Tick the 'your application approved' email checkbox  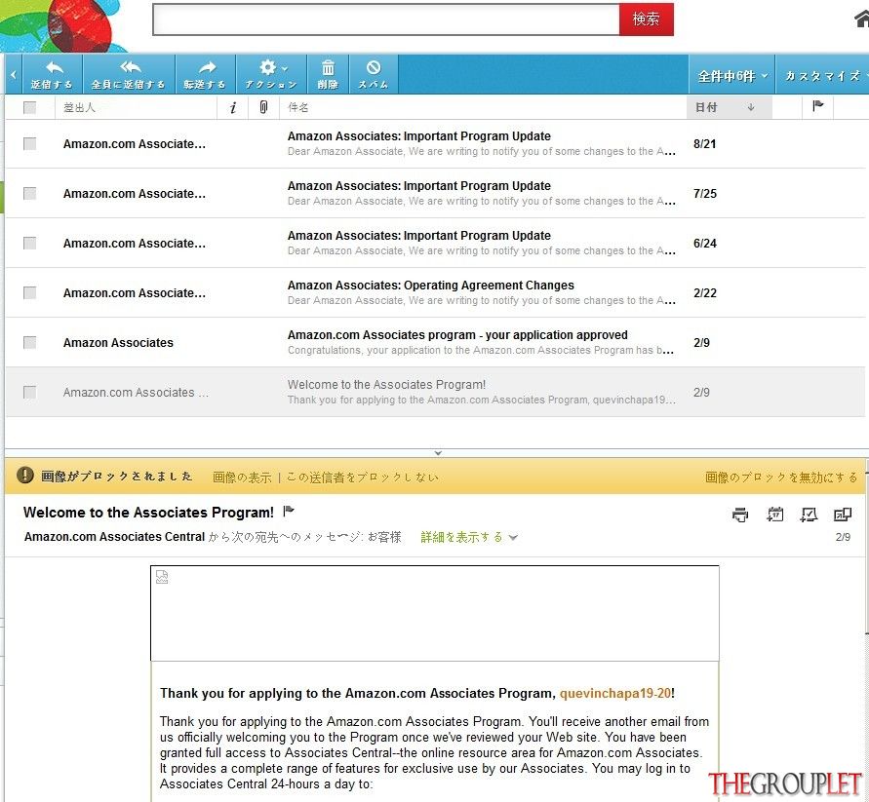pyautogui.click(x=30, y=343)
